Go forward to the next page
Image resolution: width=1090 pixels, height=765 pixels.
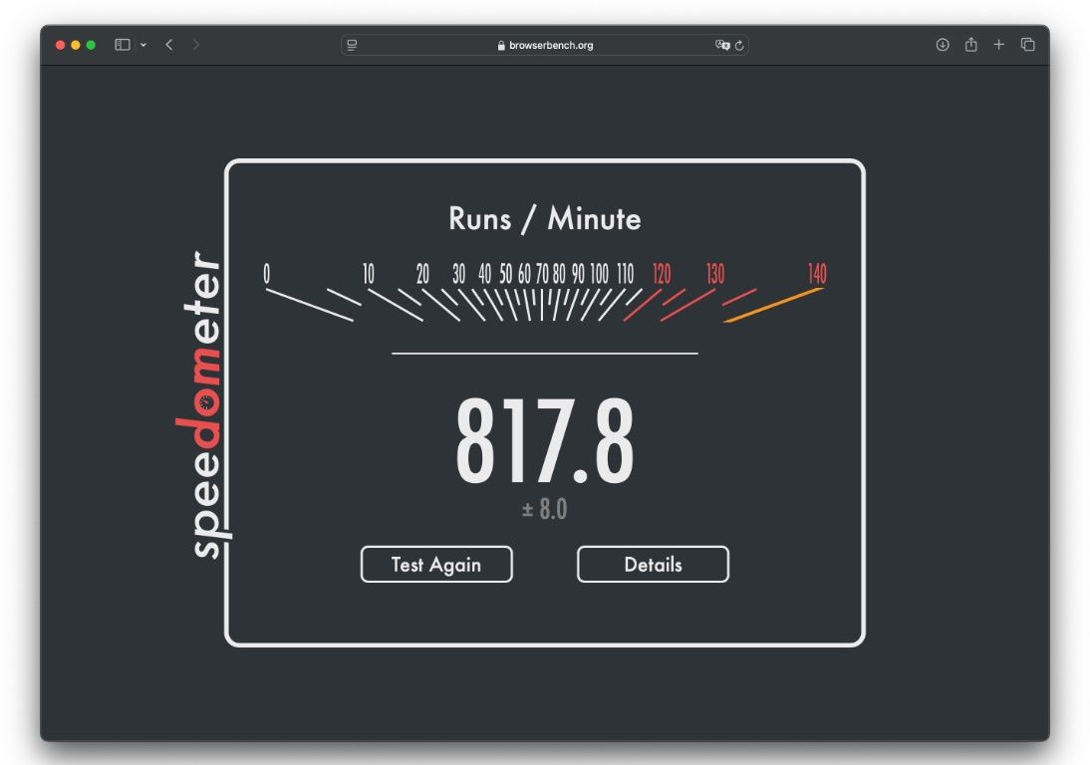tap(196, 45)
